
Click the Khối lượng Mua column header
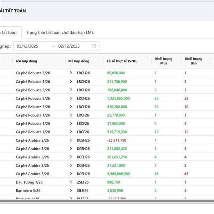164,61
